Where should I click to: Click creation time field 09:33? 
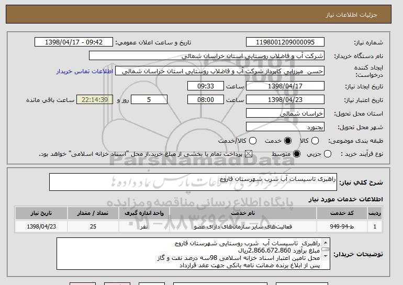[206, 86]
